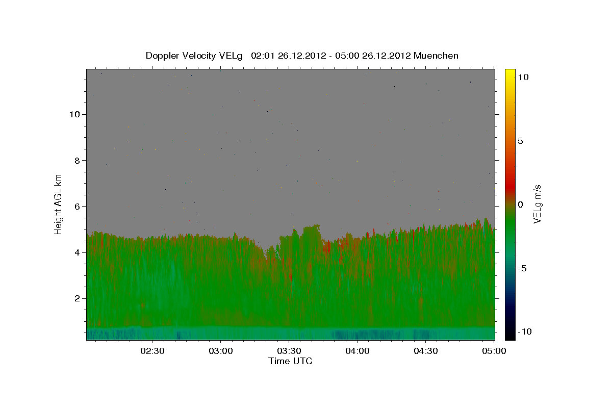
Task: Click the plot title "Doppler Velocity VELg"
Action: click(194, 56)
